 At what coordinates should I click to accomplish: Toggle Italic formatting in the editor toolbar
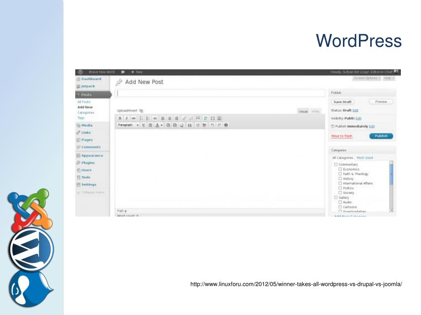[127, 118]
